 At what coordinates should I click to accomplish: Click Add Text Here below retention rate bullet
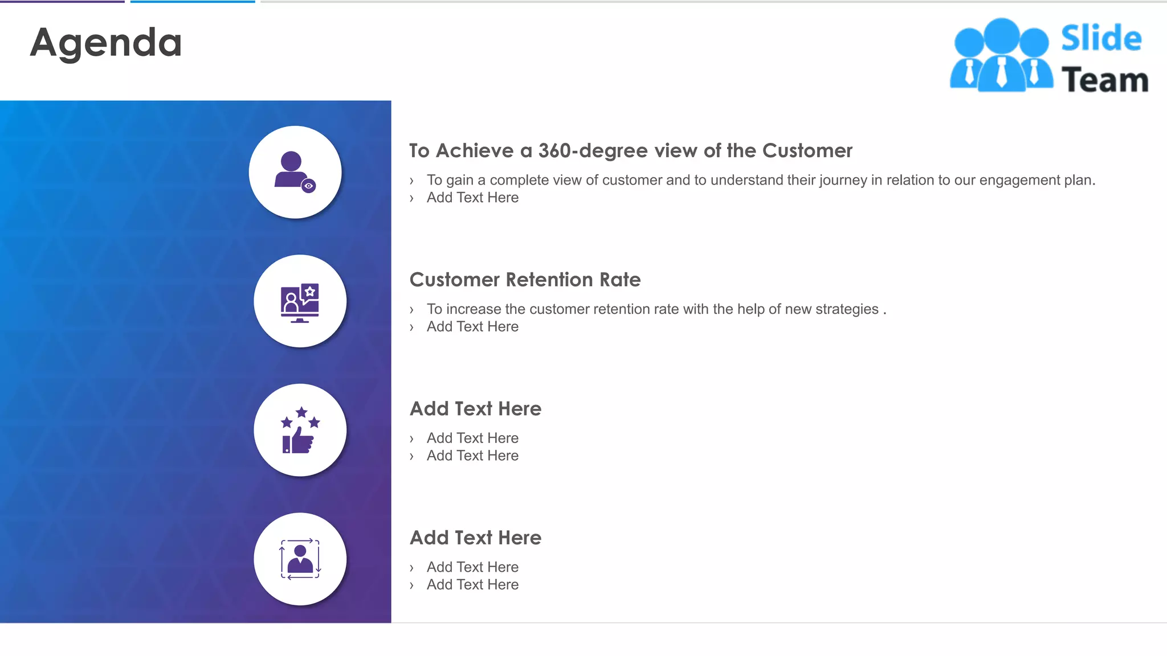pos(472,327)
